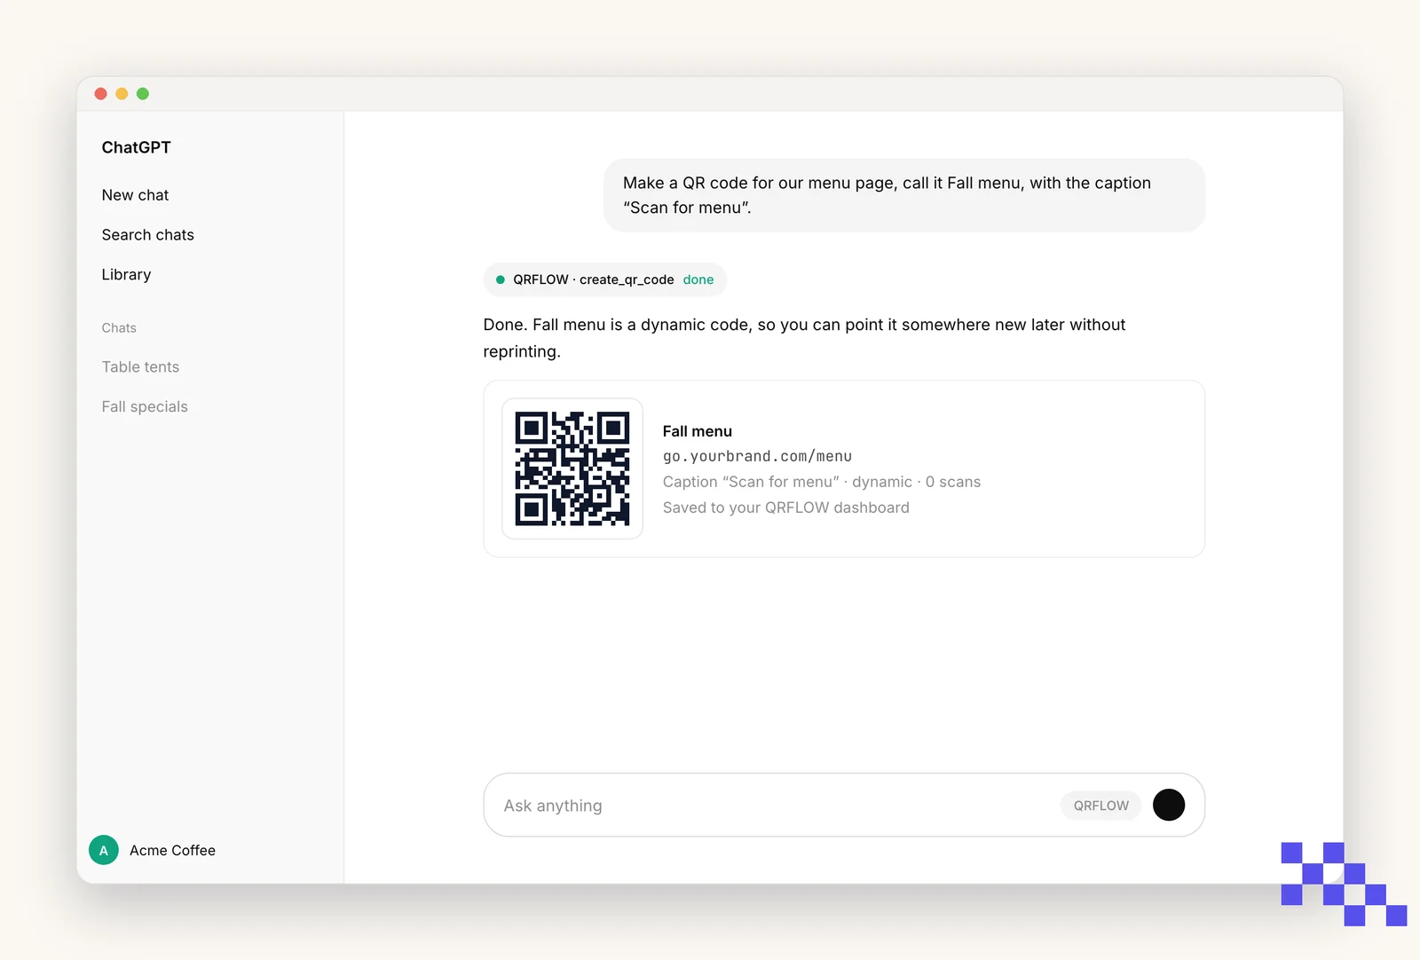Minimize the window with the yellow button
Viewport: 1420px width, 960px height.
(122, 94)
